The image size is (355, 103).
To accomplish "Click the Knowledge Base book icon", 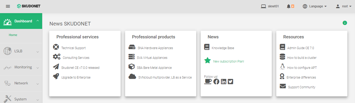I will (x=207, y=47).
